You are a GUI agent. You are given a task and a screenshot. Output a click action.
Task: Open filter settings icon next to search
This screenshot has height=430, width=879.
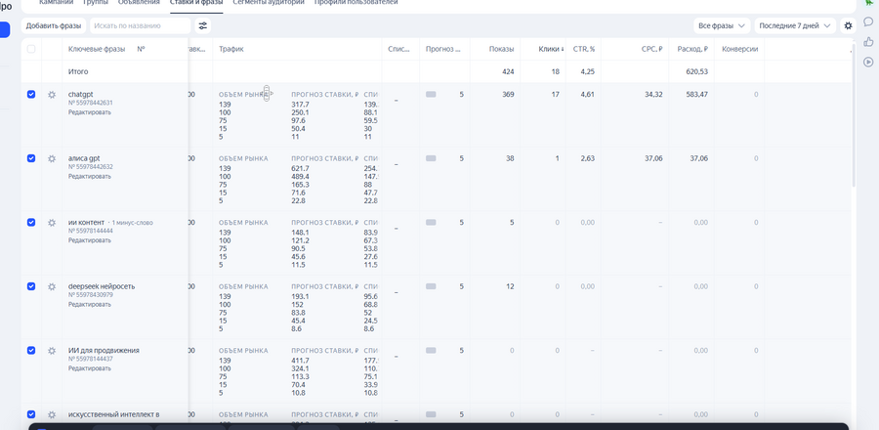tap(203, 25)
